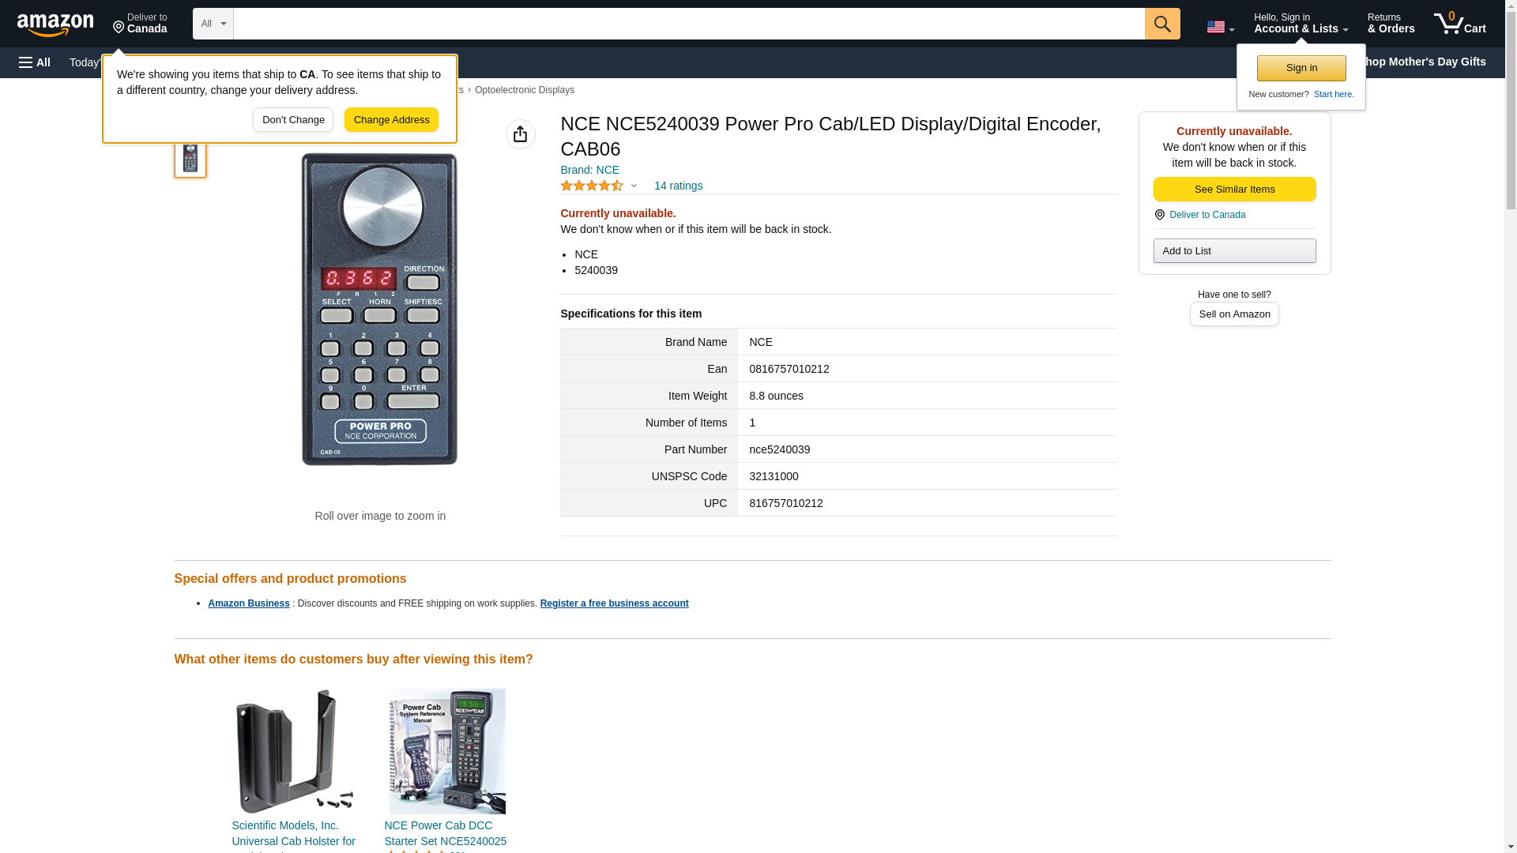
Task: Click the yellow Sign in button
Action: pyautogui.click(x=1301, y=68)
